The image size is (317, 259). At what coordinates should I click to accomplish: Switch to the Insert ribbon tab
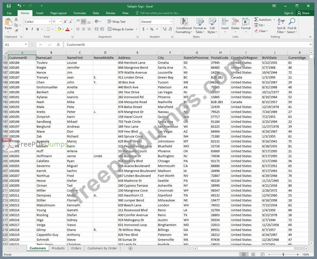[39, 13]
